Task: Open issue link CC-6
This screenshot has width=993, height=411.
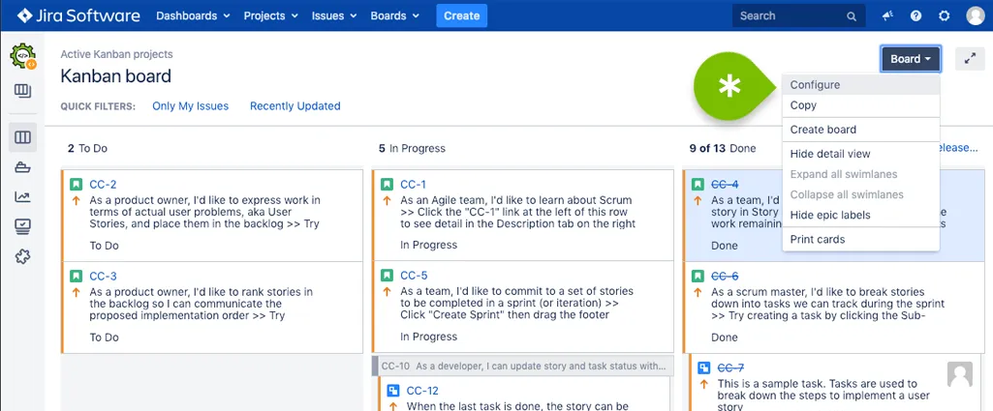Action: pos(725,277)
